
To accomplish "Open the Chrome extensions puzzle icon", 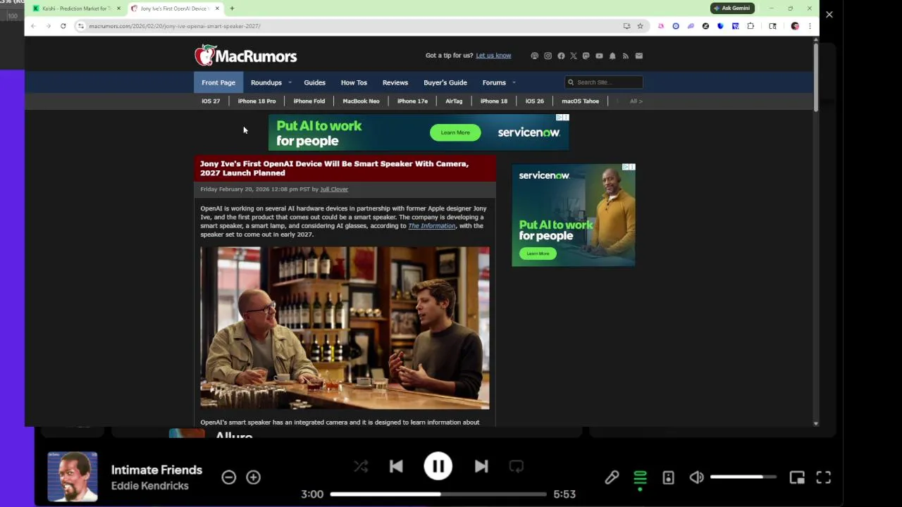I will 750,26.
